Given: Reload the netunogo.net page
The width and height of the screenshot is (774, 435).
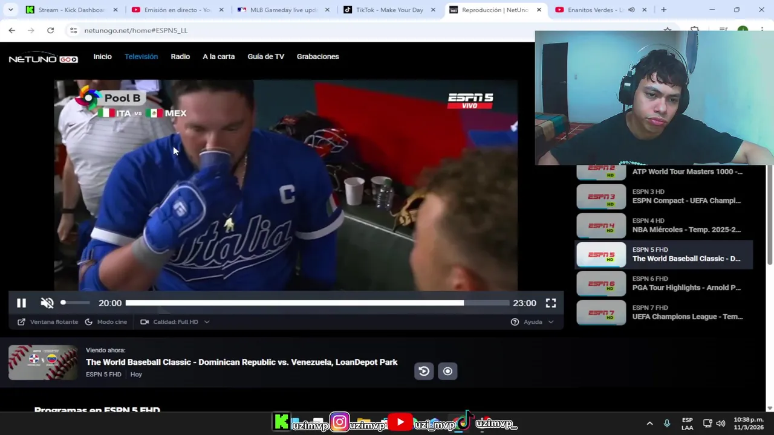Looking at the screenshot, I should coord(50,30).
